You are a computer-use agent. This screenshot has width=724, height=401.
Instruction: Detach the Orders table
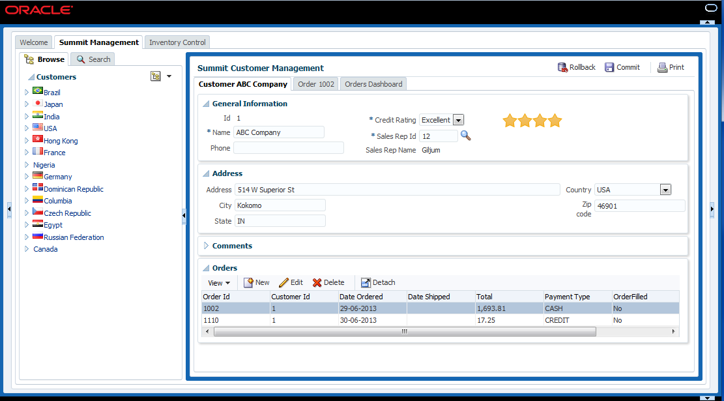[x=366, y=282]
